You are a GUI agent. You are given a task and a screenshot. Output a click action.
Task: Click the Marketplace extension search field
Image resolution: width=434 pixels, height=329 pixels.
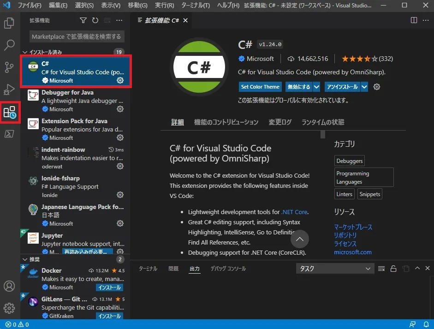(x=75, y=36)
